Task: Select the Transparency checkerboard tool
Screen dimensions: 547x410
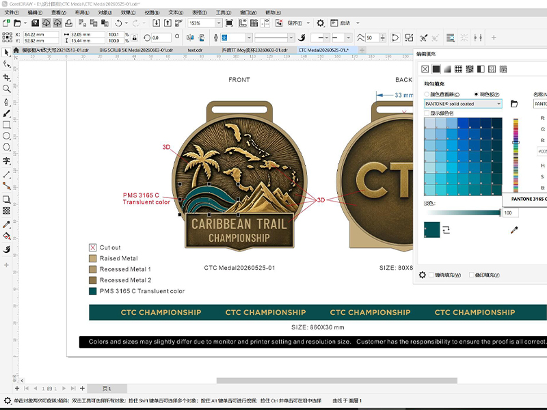Action: [x=6, y=210]
